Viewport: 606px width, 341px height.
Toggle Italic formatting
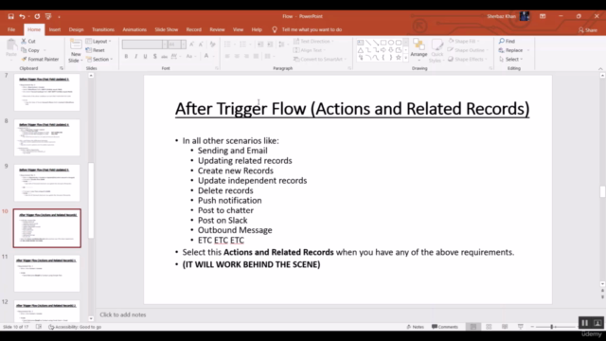coord(135,57)
